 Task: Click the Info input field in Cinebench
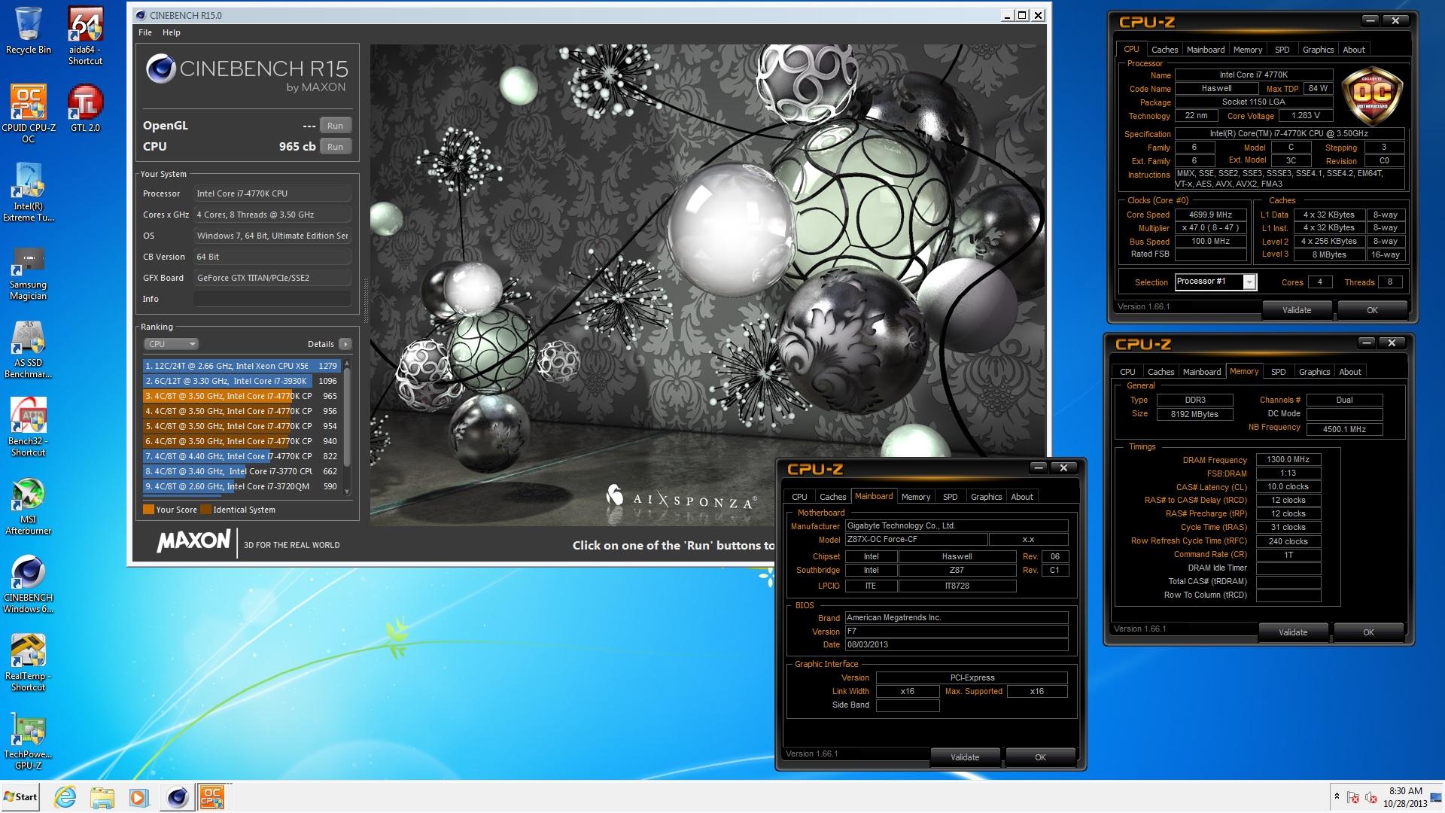tap(272, 299)
